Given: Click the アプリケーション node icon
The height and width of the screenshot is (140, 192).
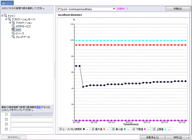Looking at the screenshot, I should pyautogui.click(x=13, y=23).
